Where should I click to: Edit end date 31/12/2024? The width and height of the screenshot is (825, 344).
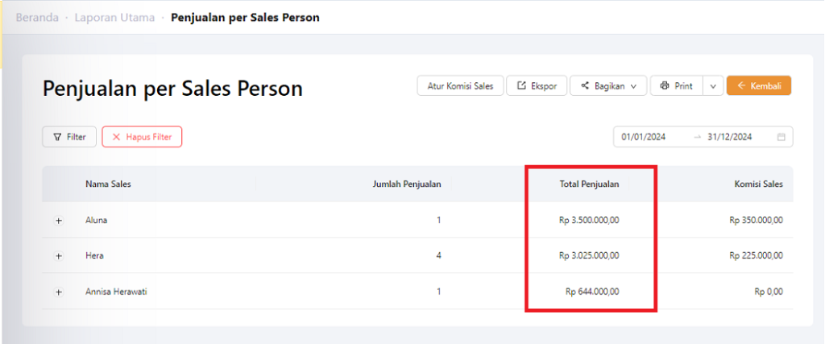730,137
